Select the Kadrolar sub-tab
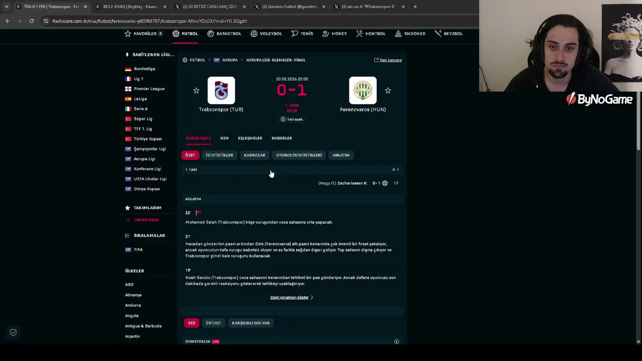This screenshot has width=642, height=361. 254,155
